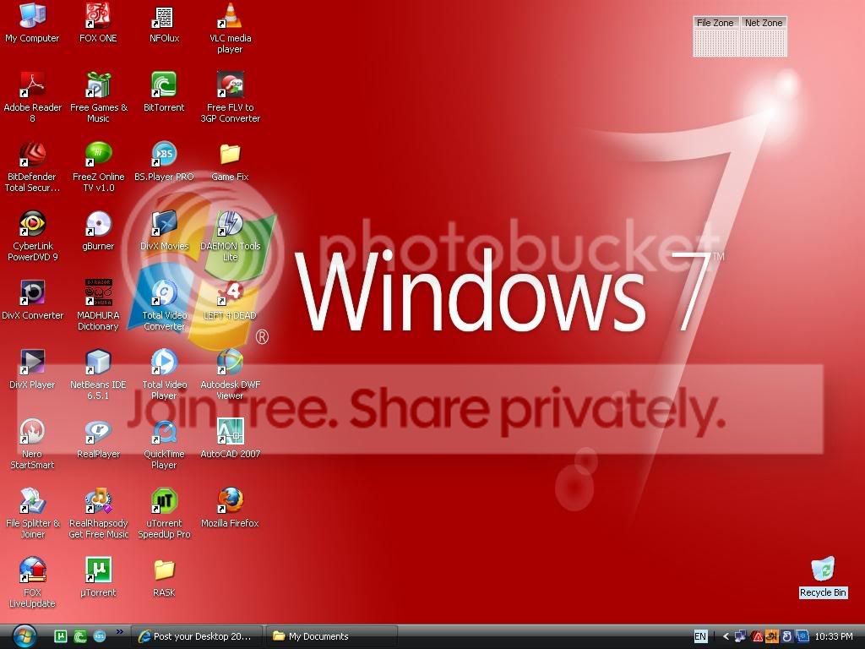Click the Net Zone widget tab
The image size is (865, 649).
764,23
